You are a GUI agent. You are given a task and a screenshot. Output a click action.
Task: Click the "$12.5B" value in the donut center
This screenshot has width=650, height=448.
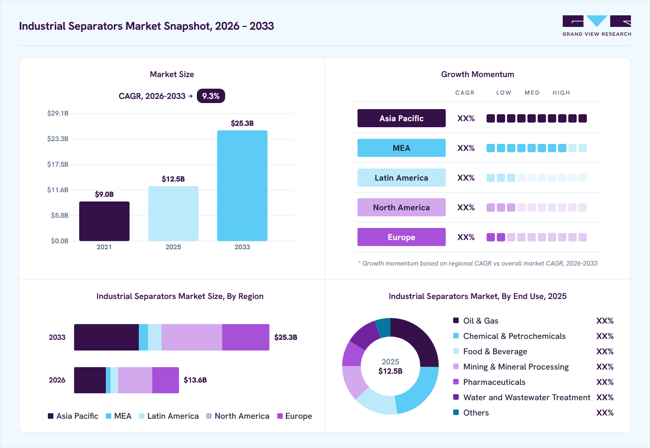(x=390, y=371)
